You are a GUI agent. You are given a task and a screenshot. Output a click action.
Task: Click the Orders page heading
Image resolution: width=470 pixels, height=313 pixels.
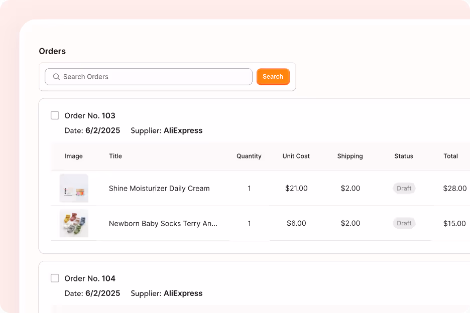(52, 51)
